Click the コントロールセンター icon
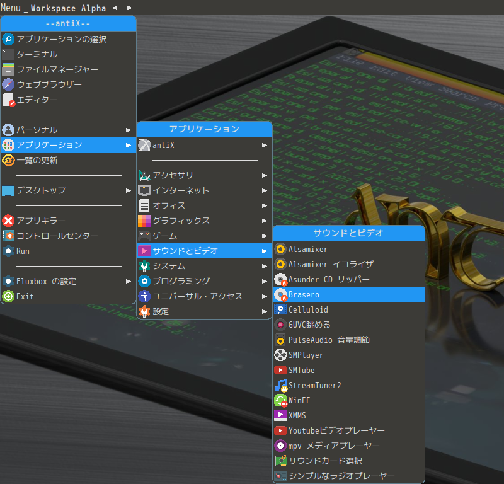The width and height of the screenshot is (504, 484). 8,236
